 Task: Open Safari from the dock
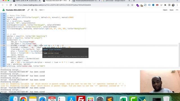tap(42, 99)
